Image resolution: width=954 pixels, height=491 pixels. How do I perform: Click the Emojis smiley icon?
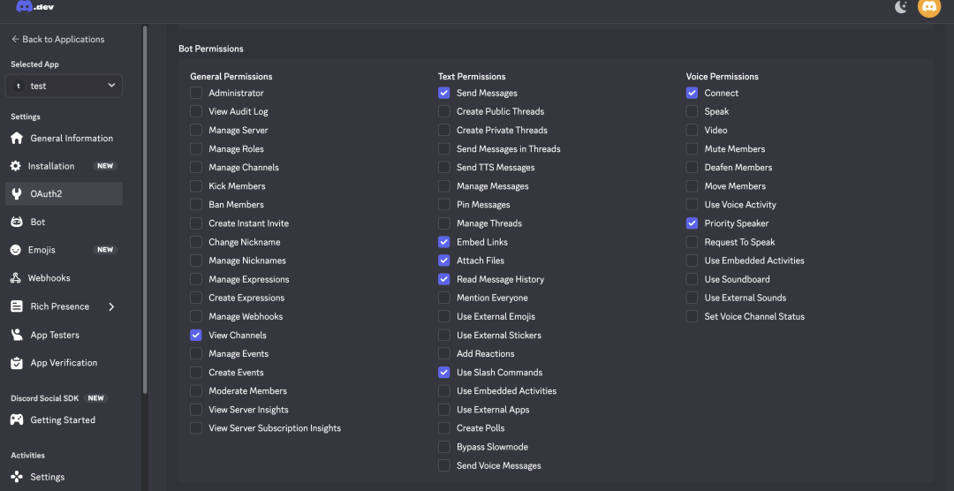[x=16, y=250]
